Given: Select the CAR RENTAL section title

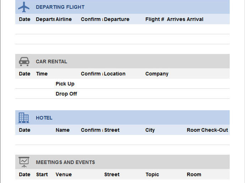Looking at the screenshot, I should click(51, 61).
